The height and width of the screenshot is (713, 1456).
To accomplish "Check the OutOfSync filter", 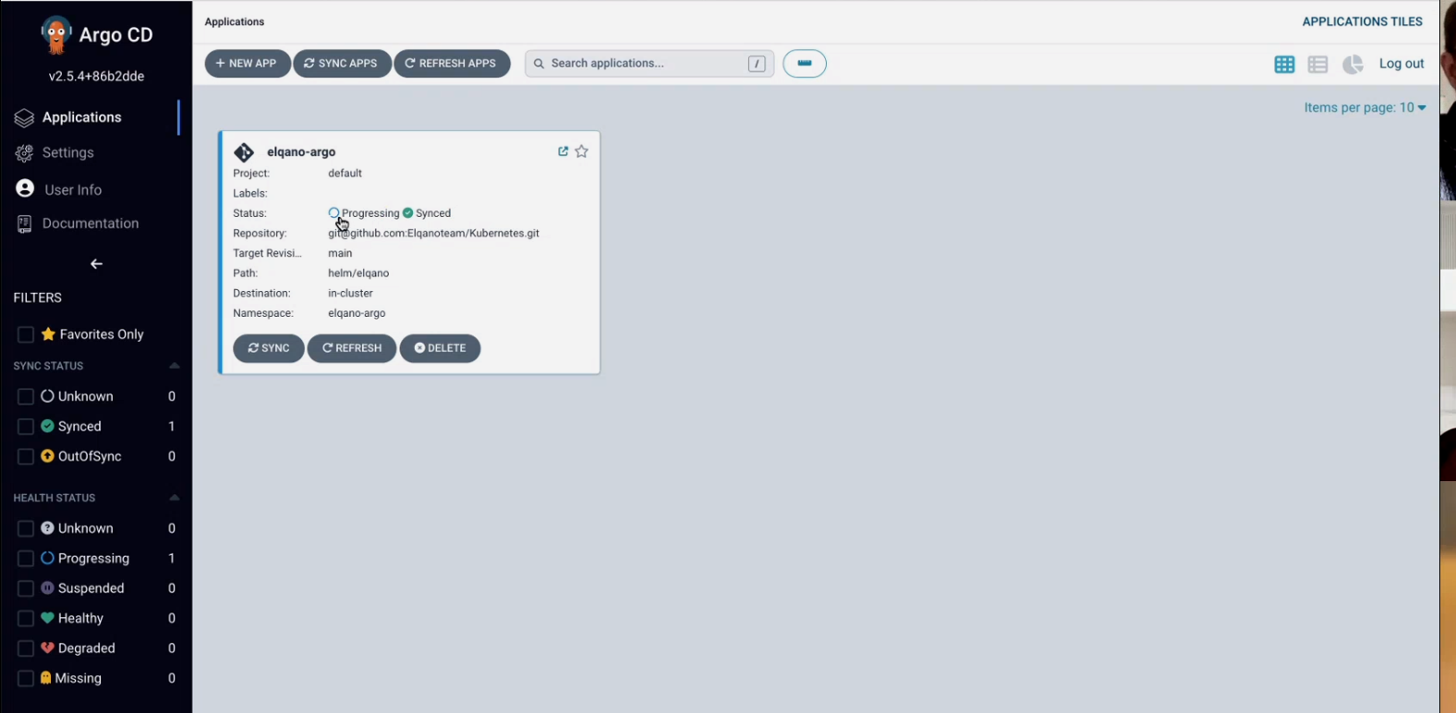I will click(26, 456).
